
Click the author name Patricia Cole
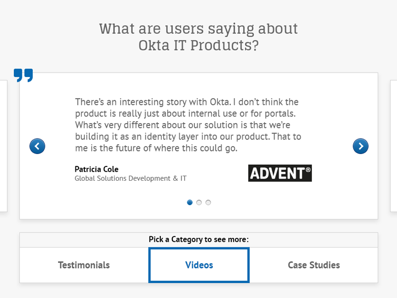(97, 169)
